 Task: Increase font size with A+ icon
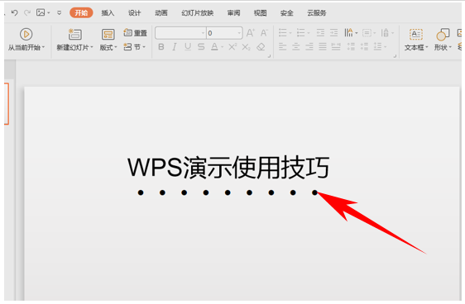pyautogui.click(x=251, y=32)
